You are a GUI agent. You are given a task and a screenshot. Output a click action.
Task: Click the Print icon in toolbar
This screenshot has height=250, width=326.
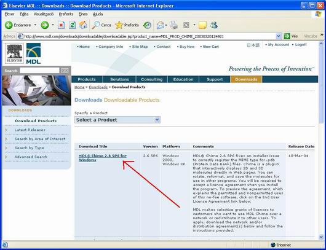[x=173, y=25]
